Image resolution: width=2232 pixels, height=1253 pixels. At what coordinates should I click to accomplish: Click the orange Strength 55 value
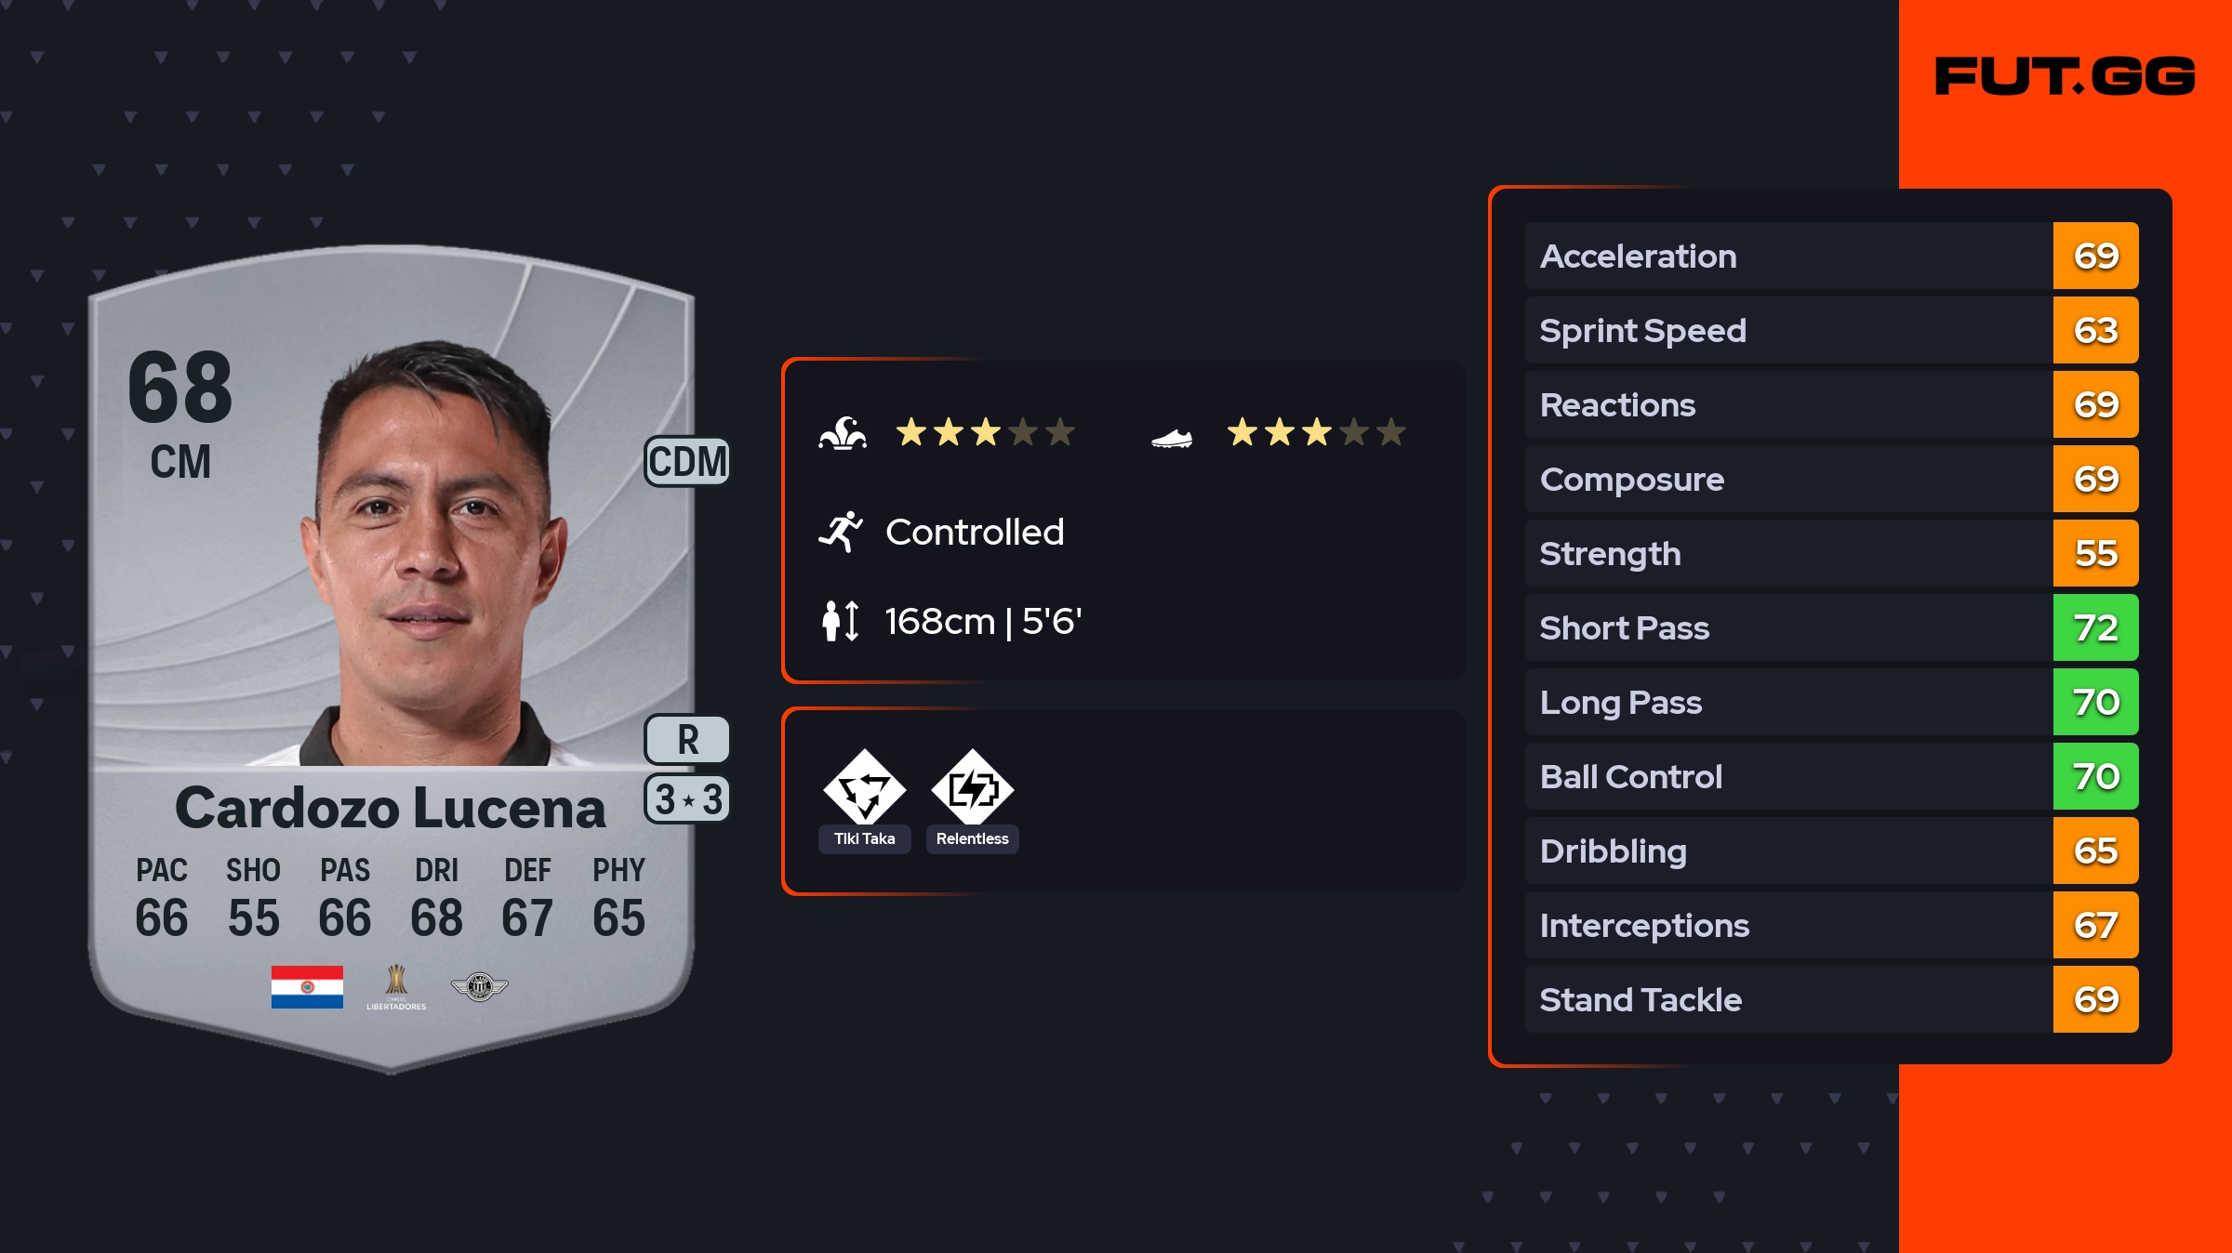click(x=2095, y=553)
